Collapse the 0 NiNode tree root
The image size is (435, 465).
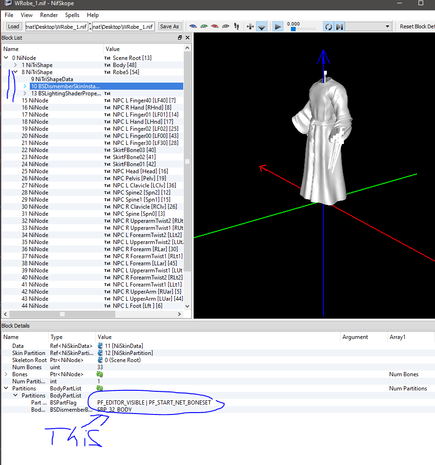pyautogui.click(x=6, y=58)
